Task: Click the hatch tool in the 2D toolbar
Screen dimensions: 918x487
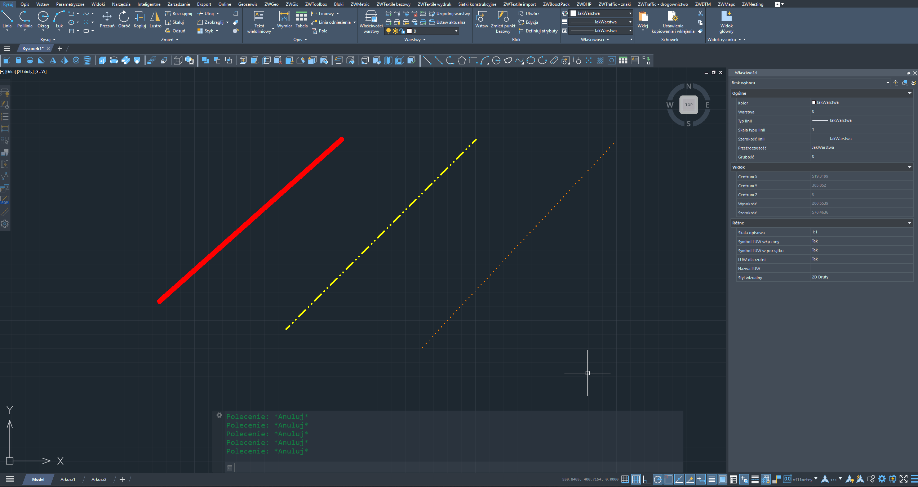Action: [x=600, y=61]
